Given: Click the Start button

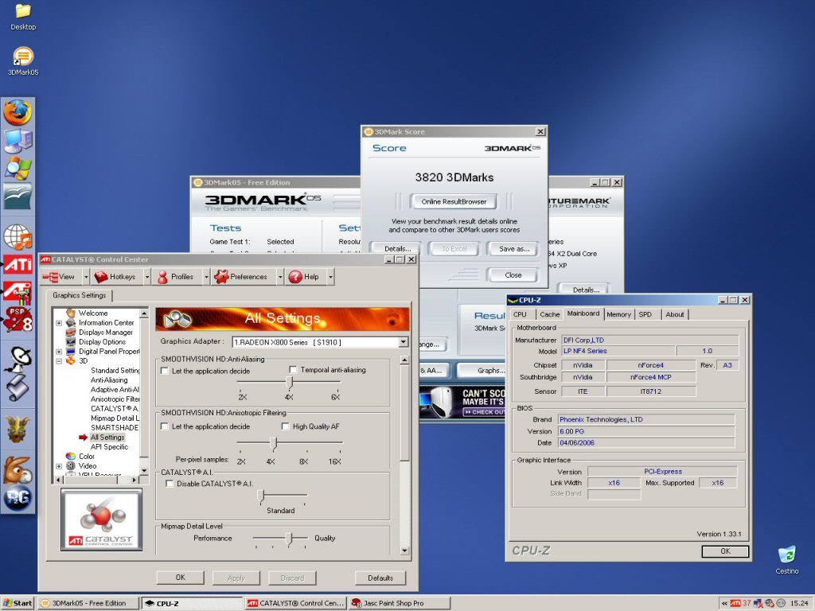Looking at the screenshot, I should [x=18, y=603].
